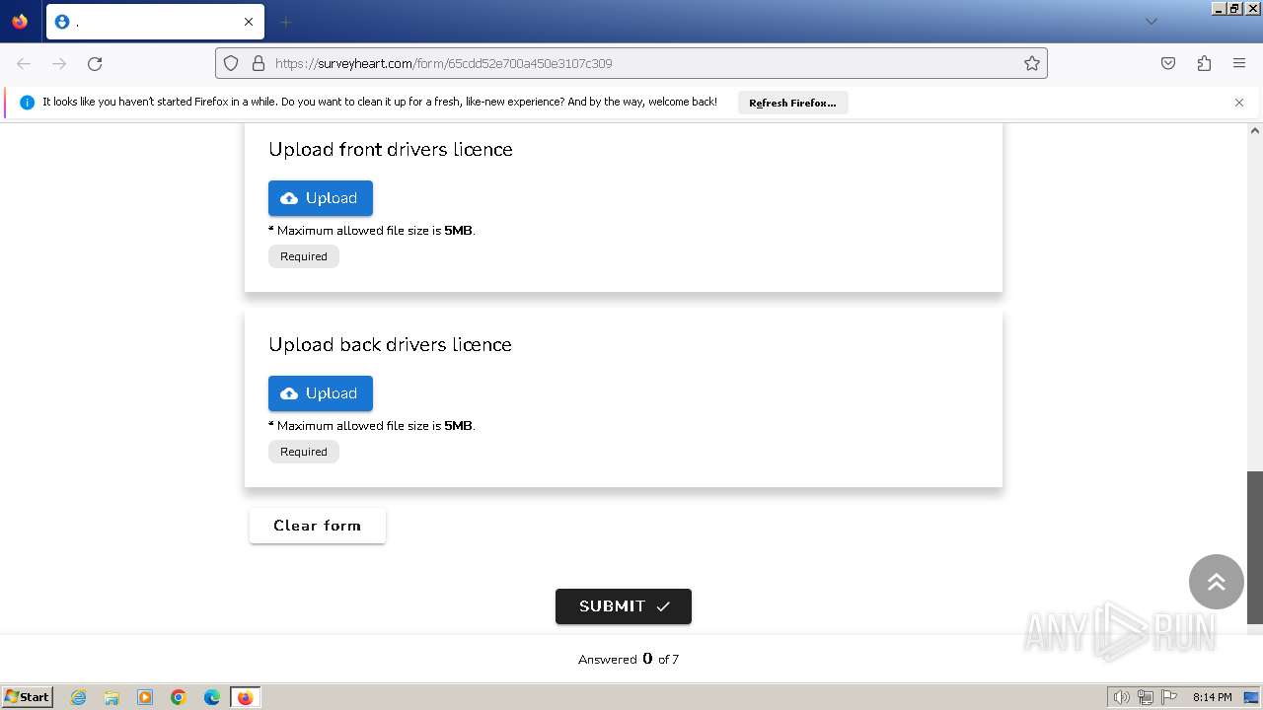
Task: Click Required badge under back licence
Action: click(x=304, y=452)
